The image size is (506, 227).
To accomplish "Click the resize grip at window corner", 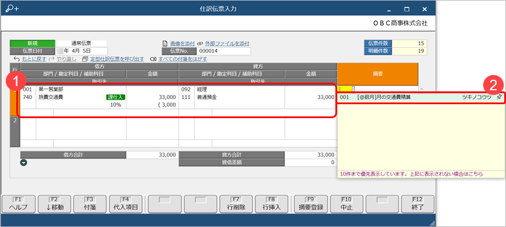I will pyautogui.click(x=432, y=223).
